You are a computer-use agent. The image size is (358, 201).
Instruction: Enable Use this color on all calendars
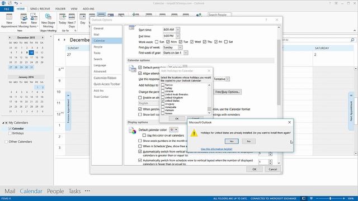144,135
